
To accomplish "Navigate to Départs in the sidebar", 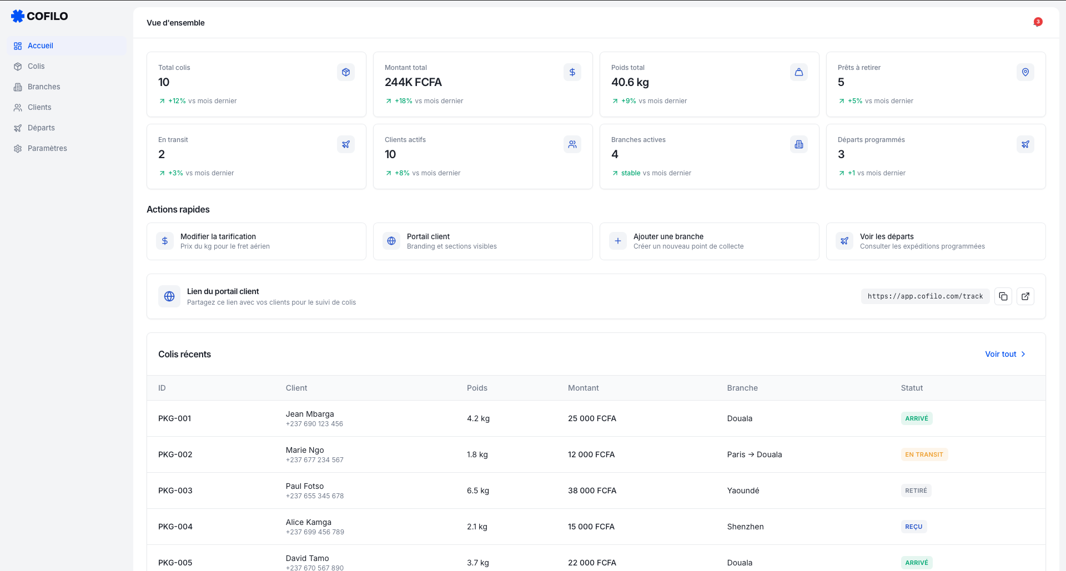I will pos(41,128).
